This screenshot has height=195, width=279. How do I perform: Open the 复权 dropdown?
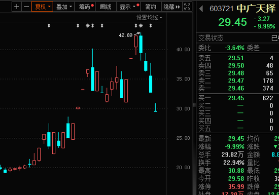[x=42, y=7]
